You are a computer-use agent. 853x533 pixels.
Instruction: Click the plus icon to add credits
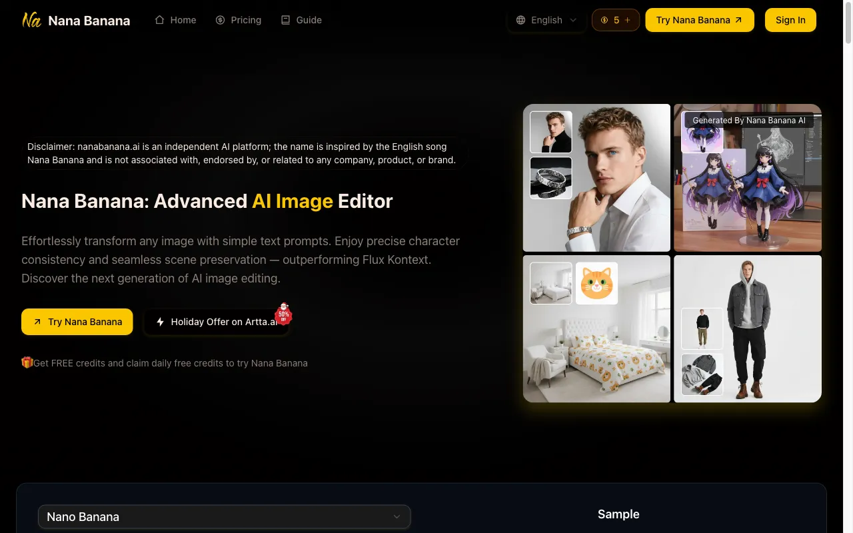click(628, 20)
